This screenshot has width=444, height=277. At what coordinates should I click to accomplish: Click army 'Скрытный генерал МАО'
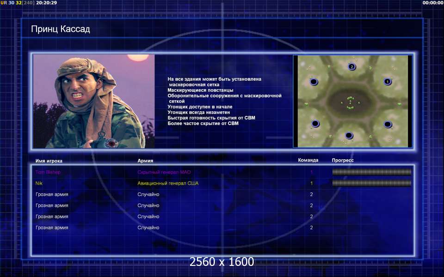tap(164, 172)
